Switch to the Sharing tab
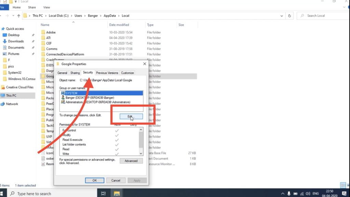350x197 pixels. pos(75,72)
